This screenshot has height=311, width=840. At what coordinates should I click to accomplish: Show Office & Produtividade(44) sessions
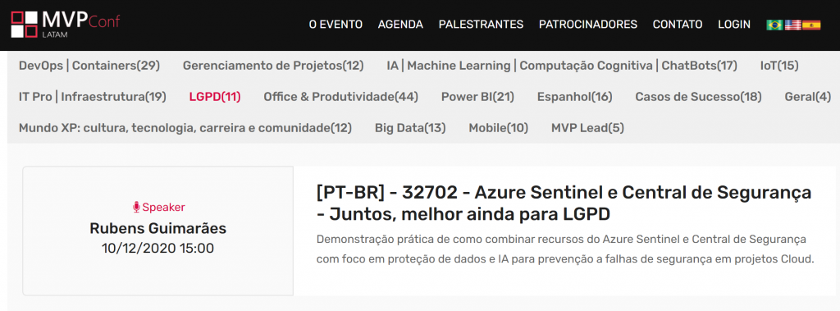pyautogui.click(x=340, y=97)
